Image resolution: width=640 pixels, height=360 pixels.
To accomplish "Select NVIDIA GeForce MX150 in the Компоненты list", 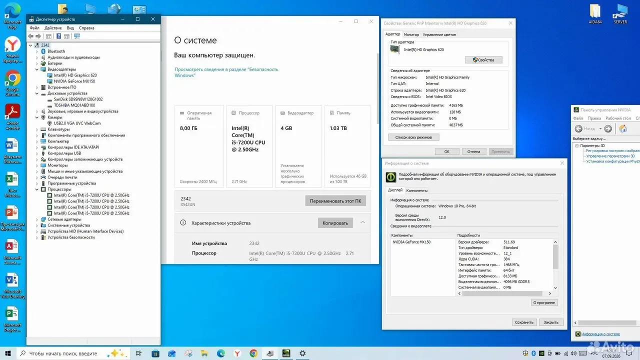I will [x=411, y=242].
